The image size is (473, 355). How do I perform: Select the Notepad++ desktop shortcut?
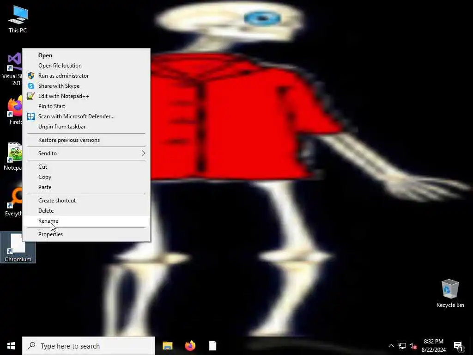click(12, 156)
